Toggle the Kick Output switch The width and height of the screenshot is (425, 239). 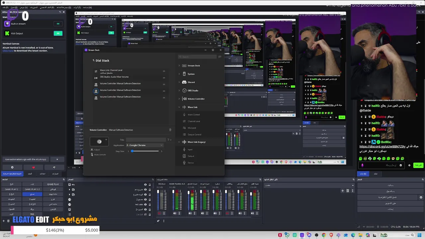click(58, 33)
